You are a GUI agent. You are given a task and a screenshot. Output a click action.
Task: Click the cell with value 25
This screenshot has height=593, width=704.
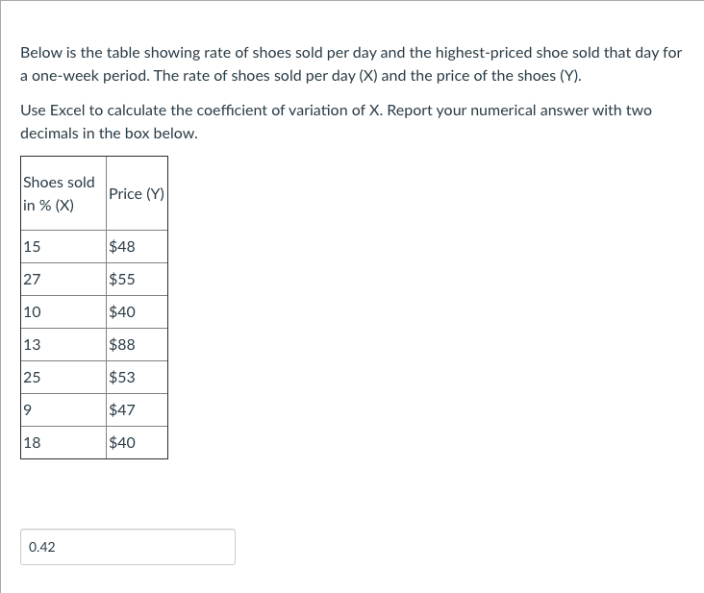(63, 378)
